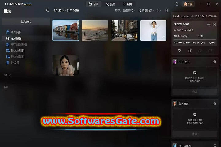Click the Add Photos (添加照片) button
Image resolution: width=221 pixels, height=147 pixels.
(x=26, y=22)
